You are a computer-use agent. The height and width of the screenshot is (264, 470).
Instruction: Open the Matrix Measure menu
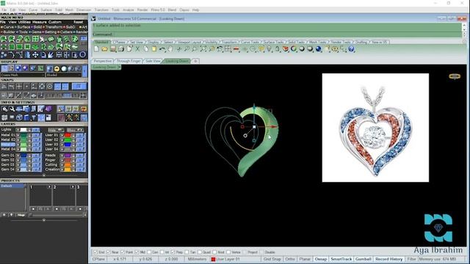click(x=39, y=22)
